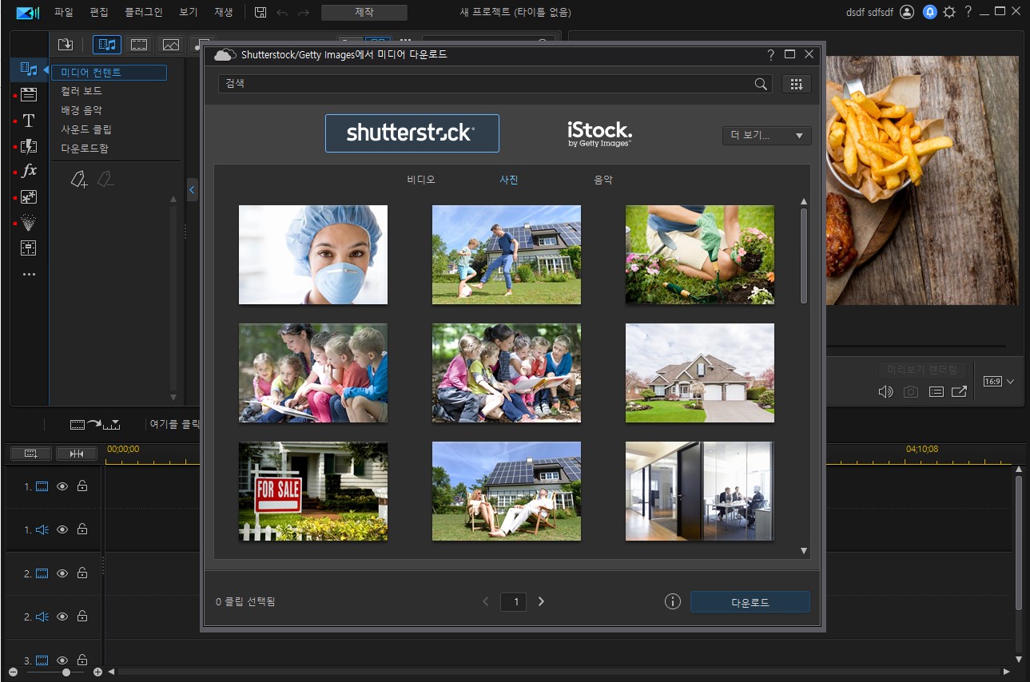The height and width of the screenshot is (682, 1030).
Task: Go to next results page arrow
Action: coord(541,601)
